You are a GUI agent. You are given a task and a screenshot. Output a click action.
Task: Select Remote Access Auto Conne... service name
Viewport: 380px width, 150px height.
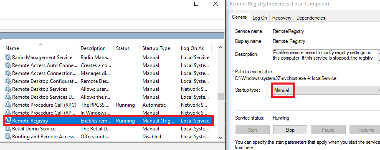pyautogui.click(x=45, y=65)
